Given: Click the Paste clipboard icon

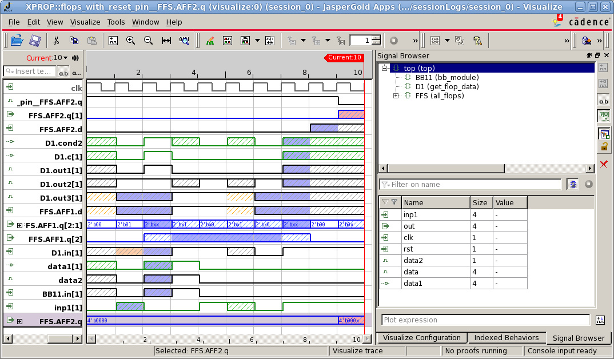Looking at the screenshot, I should [91, 41].
